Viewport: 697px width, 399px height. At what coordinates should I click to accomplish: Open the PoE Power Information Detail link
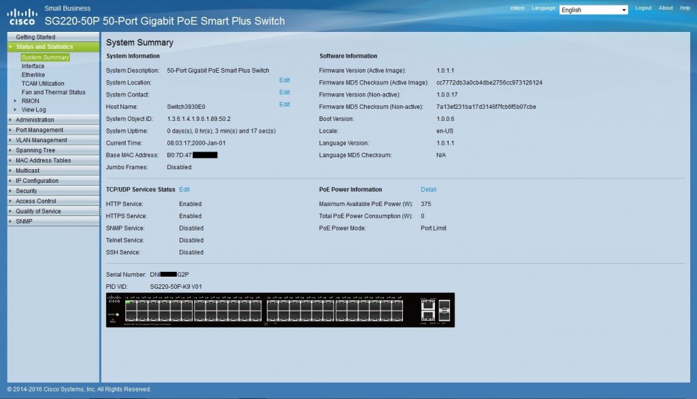pyautogui.click(x=428, y=190)
